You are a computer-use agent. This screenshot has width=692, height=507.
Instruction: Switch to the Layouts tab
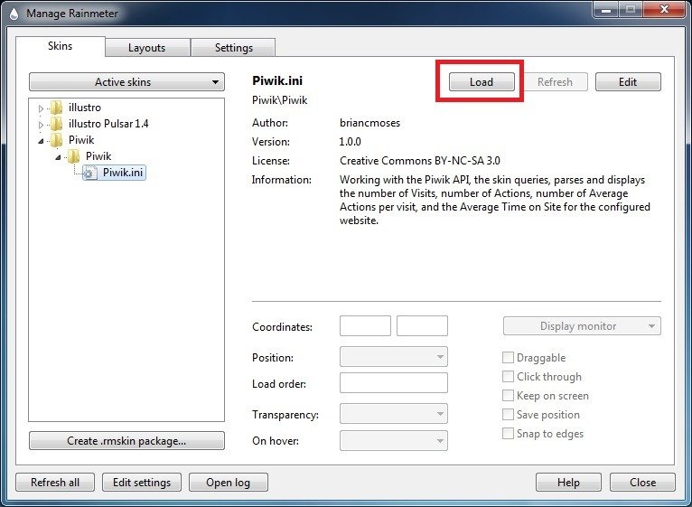pos(147,48)
